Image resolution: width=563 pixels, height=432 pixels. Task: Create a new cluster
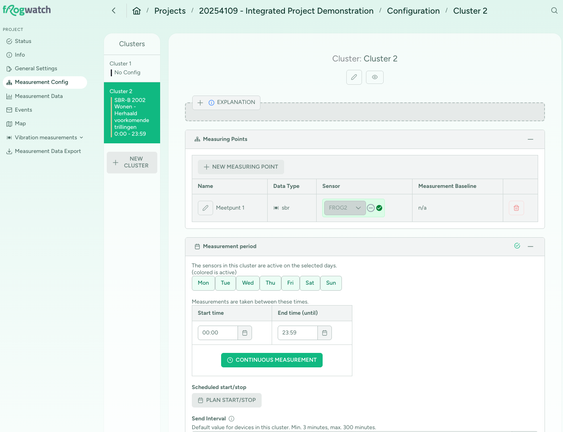pyautogui.click(x=132, y=163)
